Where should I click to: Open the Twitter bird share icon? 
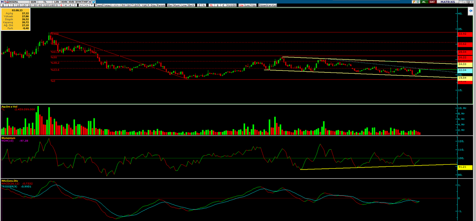coord(94,2)
